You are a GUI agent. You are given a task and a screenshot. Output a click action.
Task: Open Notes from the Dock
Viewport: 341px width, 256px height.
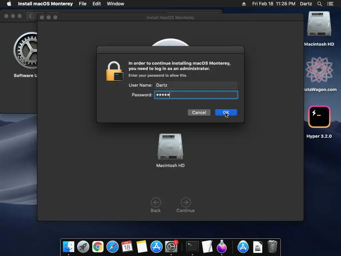[x=142, y=247]
